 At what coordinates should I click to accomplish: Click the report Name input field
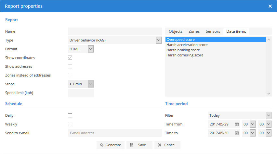[114, 31]
